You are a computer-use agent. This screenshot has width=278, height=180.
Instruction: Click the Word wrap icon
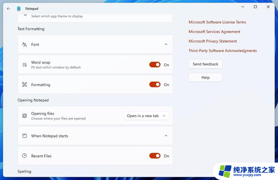point(24,65)
